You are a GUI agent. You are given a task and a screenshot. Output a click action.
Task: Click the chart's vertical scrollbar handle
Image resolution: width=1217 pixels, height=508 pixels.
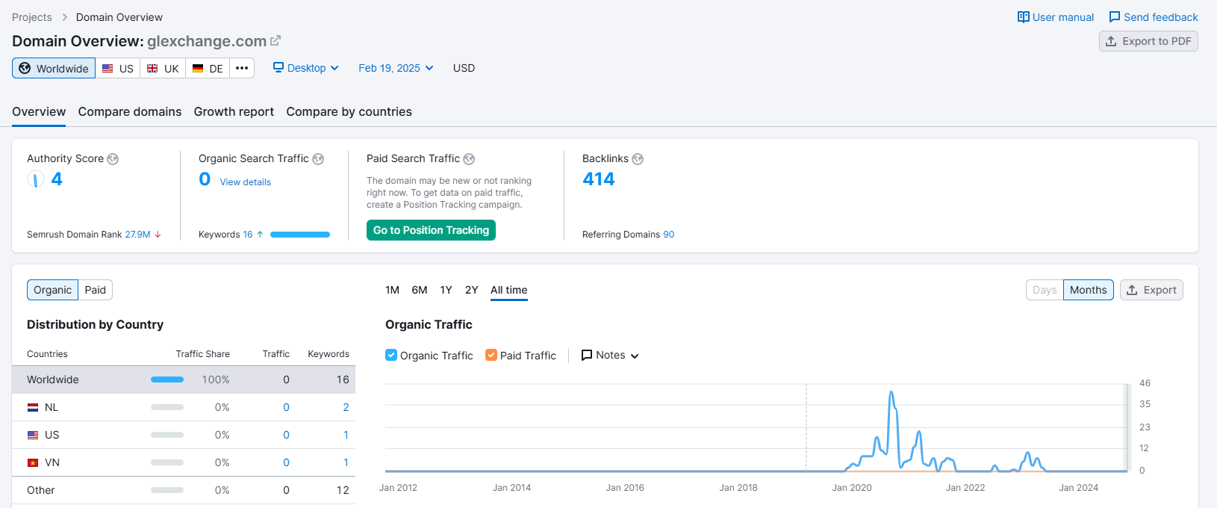point(1127,427)
